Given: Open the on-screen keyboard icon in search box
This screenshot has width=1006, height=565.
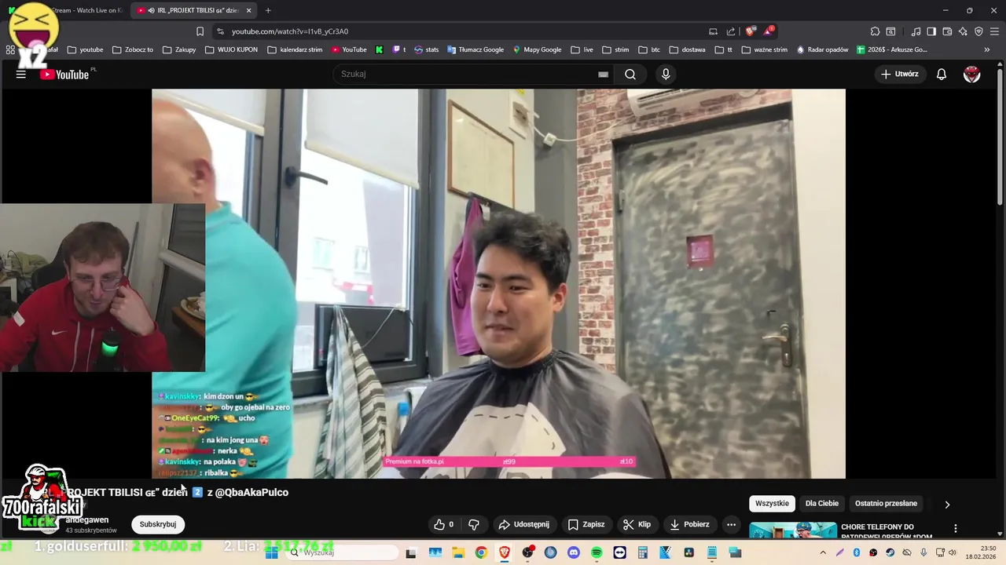Looking at the screenshot, I should click(603, 74).
